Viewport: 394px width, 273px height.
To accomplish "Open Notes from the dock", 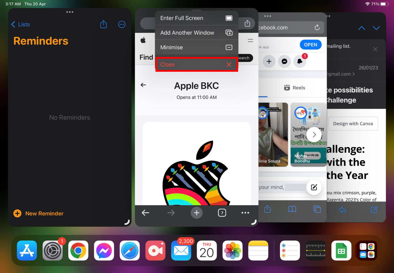I will [258, 250].
